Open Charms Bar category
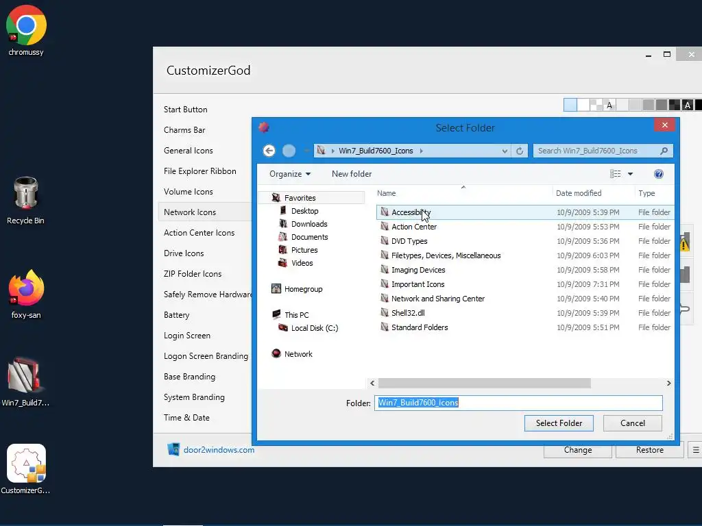Image resolution: width=702 pixels, height=526 pixels. point(184,130)
